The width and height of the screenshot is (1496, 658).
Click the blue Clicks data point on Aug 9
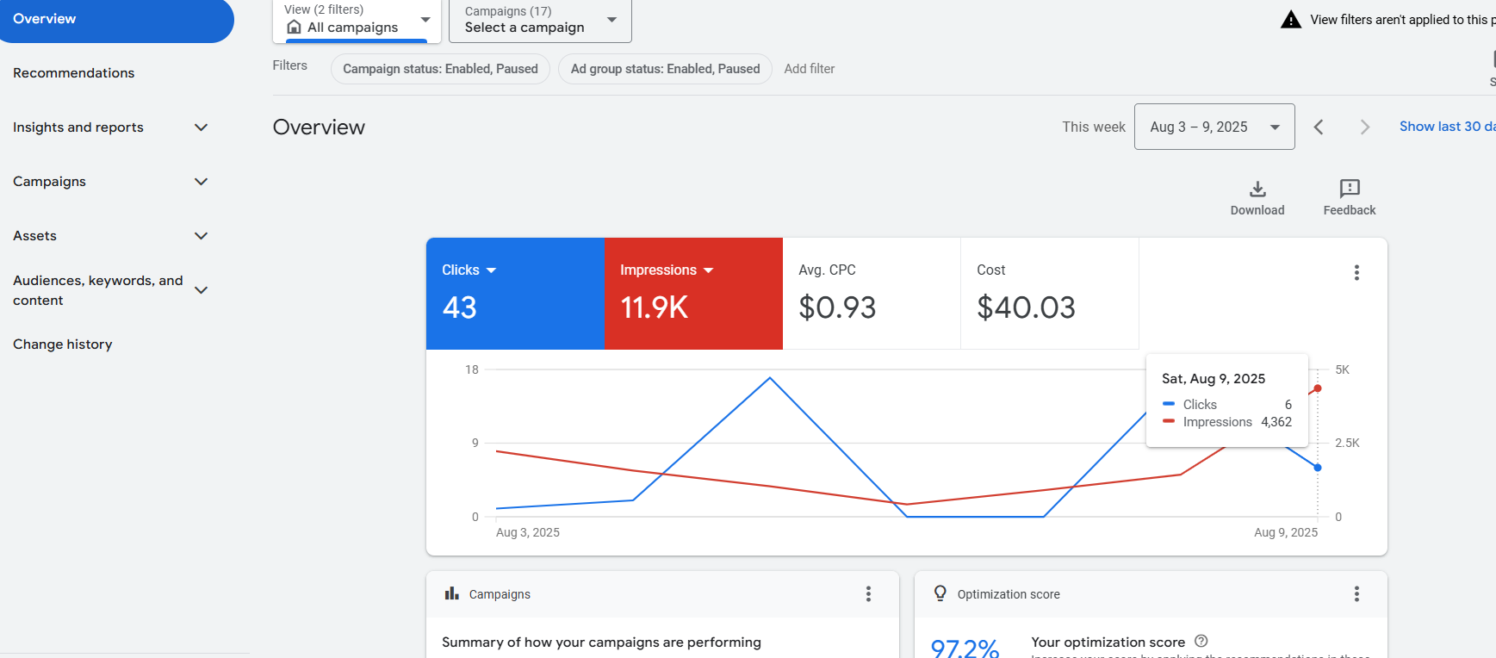(1318, 468)
